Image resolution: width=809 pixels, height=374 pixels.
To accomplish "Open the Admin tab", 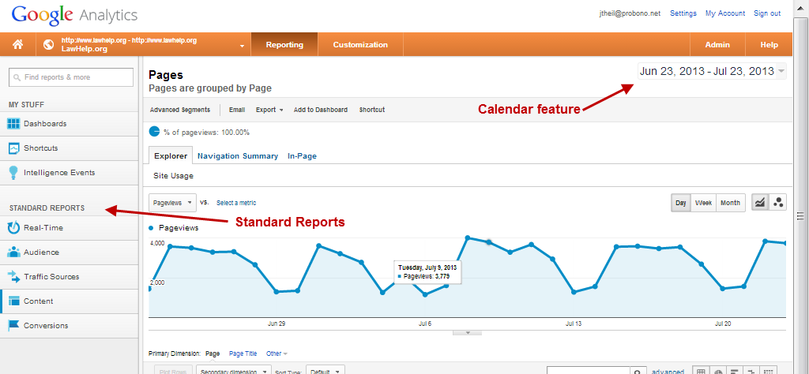I will coord(717,45).
